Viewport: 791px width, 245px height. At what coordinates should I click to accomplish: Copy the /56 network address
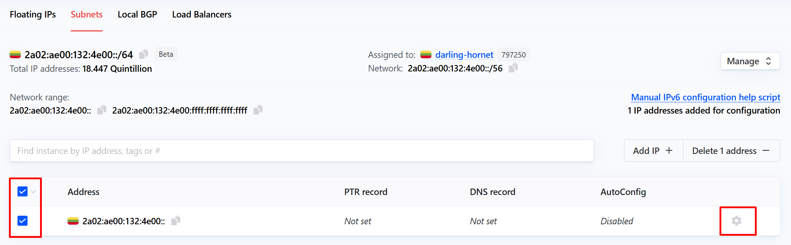(513, 68)
